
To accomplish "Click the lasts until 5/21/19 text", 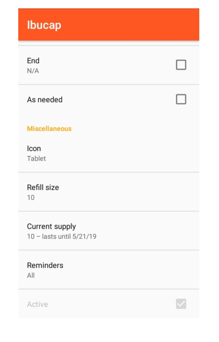I will [69, 236].
